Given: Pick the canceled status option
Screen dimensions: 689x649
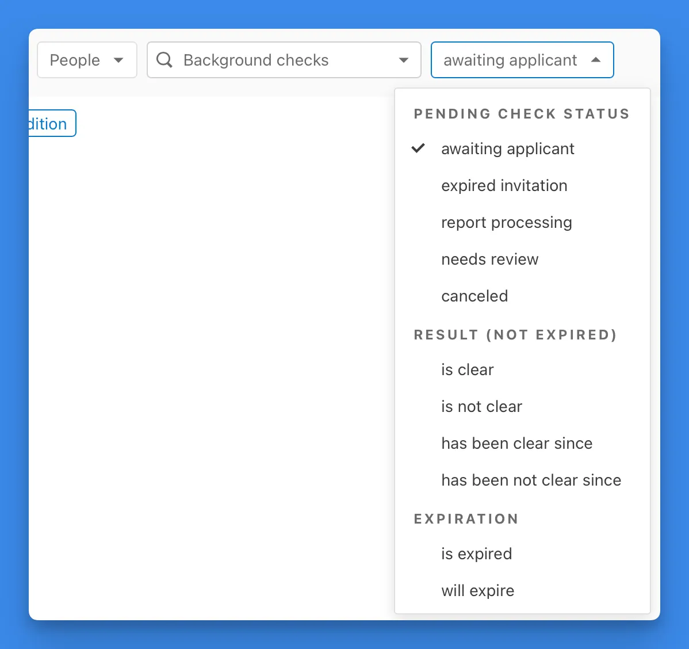Looking at the screenshot, I should pyautogui.click(x=474, y=296).
